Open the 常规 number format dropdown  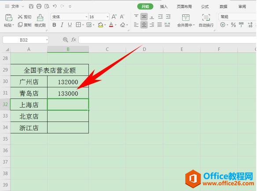[x=238, y=17]
